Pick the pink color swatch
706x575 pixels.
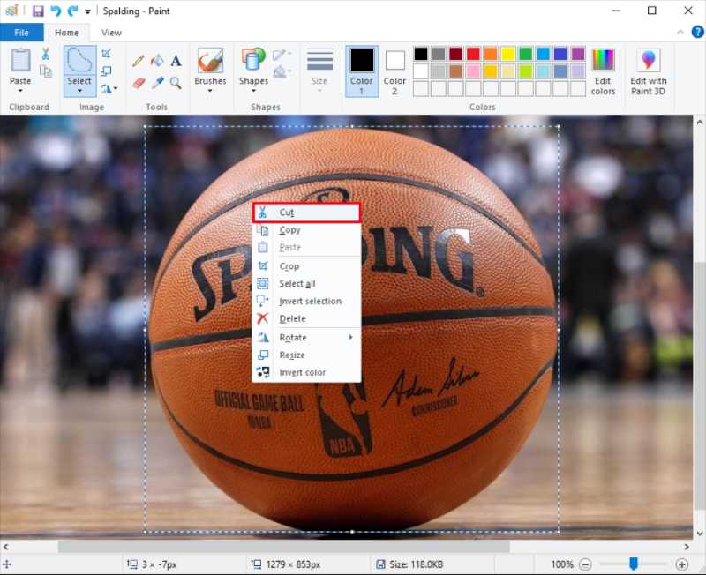pyautogui.click(x=473, y=71)
